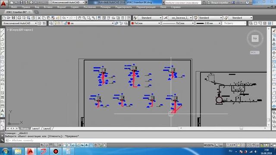Open Классический AutoCAD dropdown in Workspaces toolbar
Screen dimensions: 276x155
click(19, 23)
